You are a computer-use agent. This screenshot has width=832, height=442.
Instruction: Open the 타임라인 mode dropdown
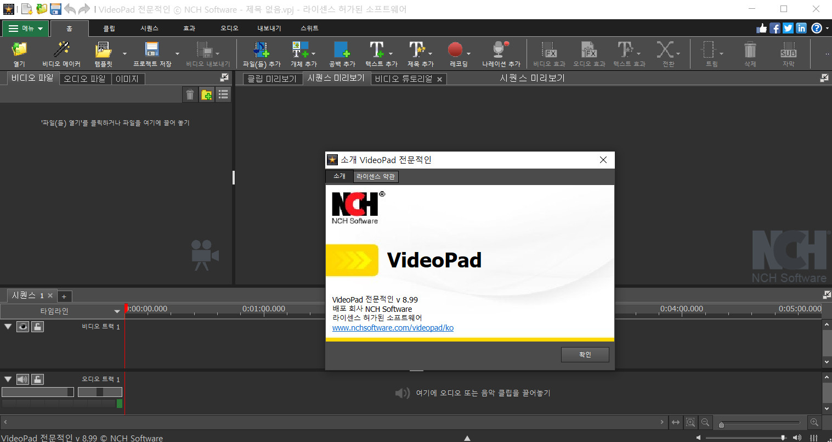click(61, 311)
